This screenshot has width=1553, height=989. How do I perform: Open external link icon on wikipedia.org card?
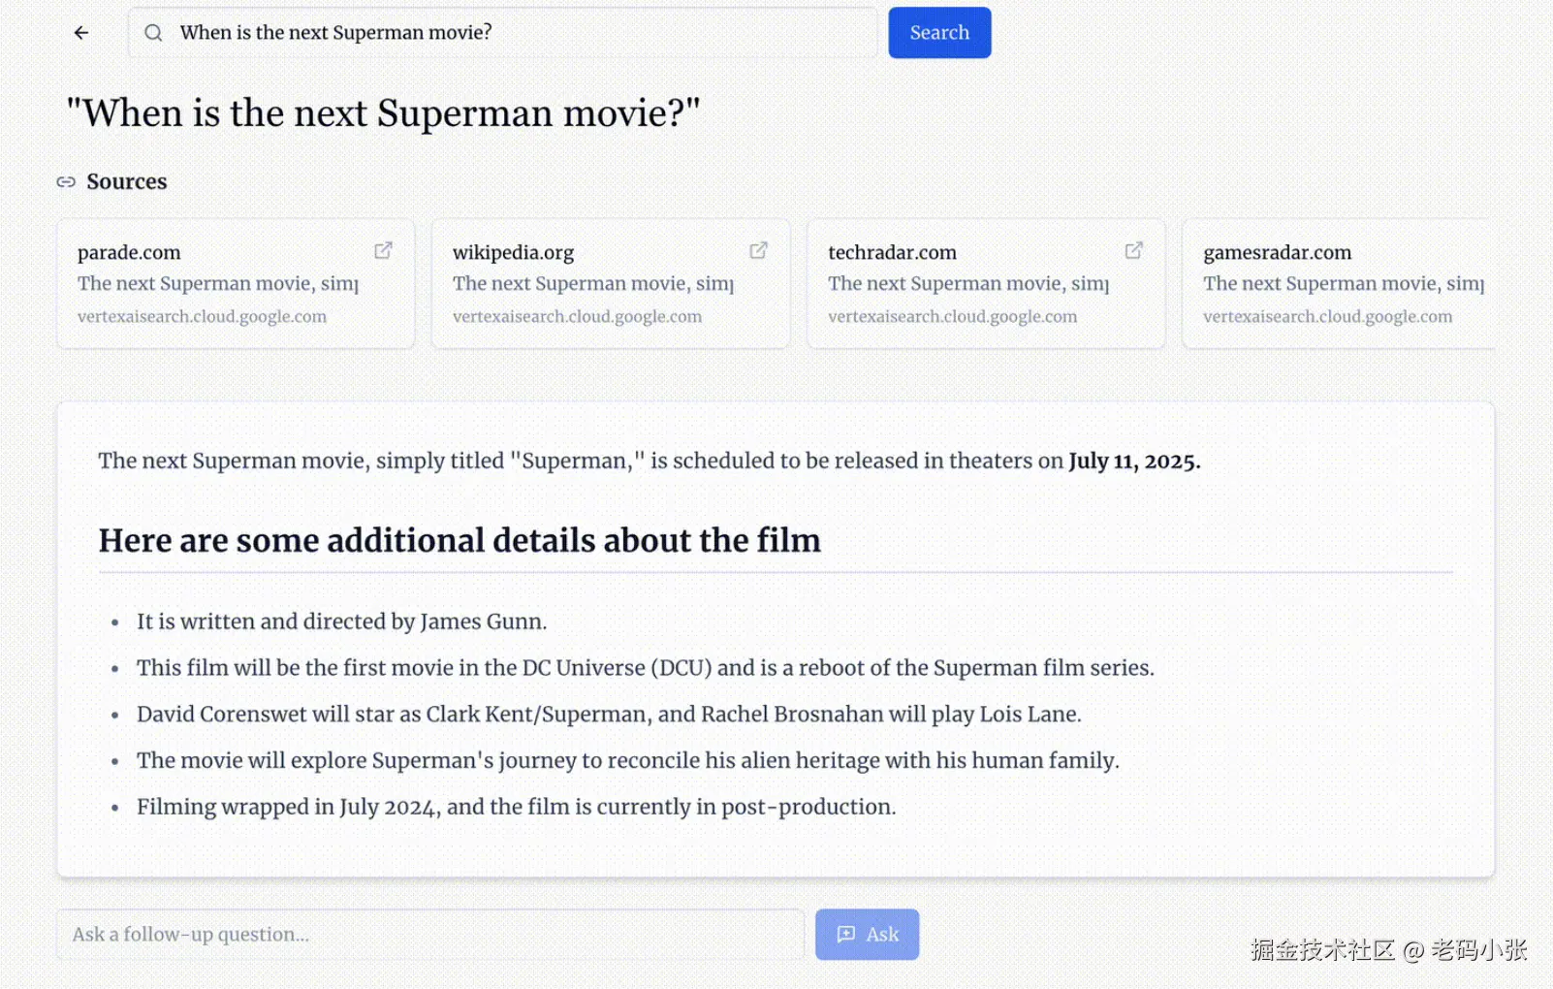[758, 251]
